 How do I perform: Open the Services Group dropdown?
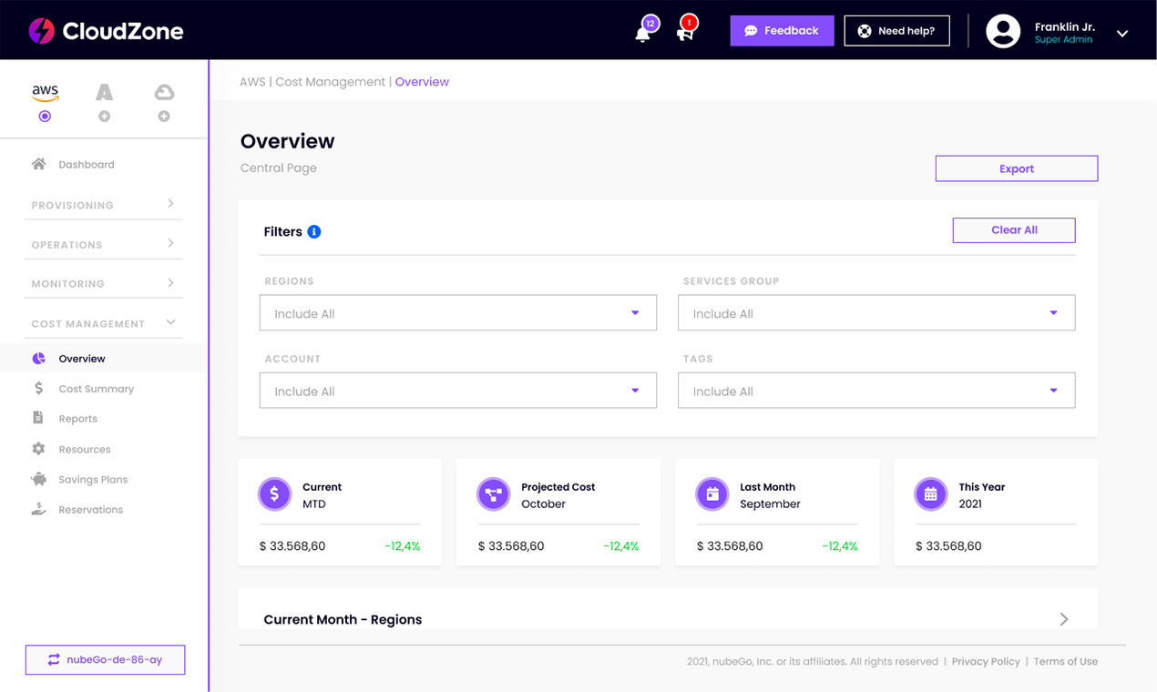[x=876, y=313]
